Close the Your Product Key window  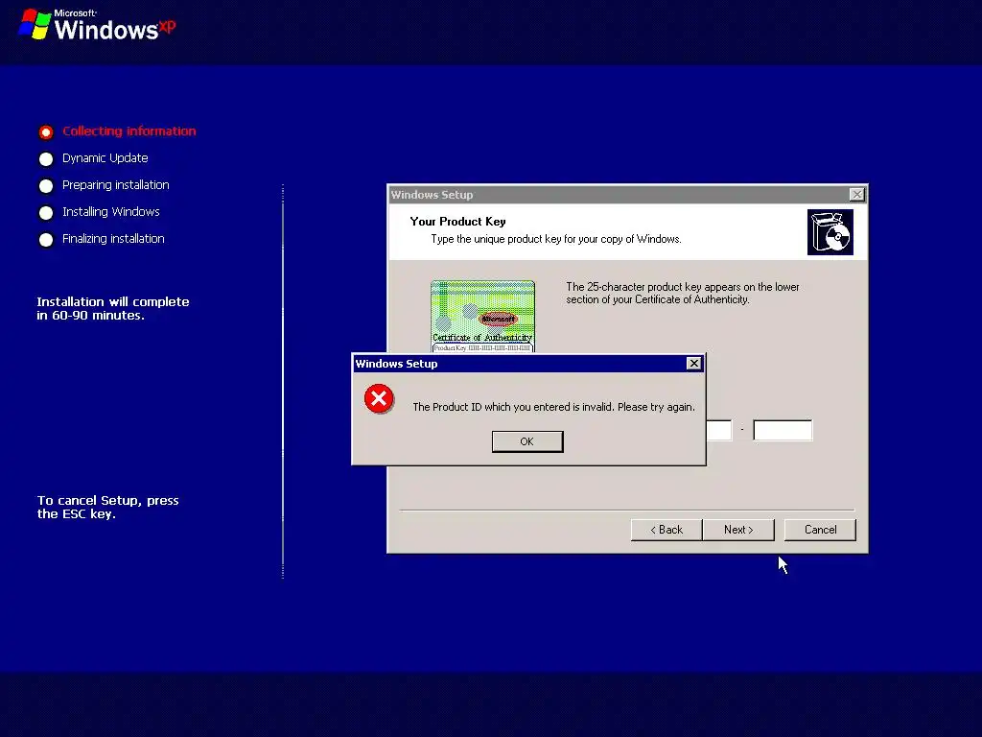click(x=856, y=194)
